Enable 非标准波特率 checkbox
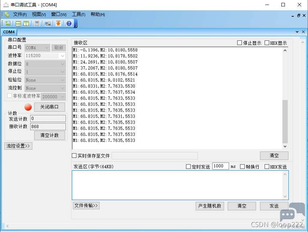308x232 pixels. (x=9, y=96)
